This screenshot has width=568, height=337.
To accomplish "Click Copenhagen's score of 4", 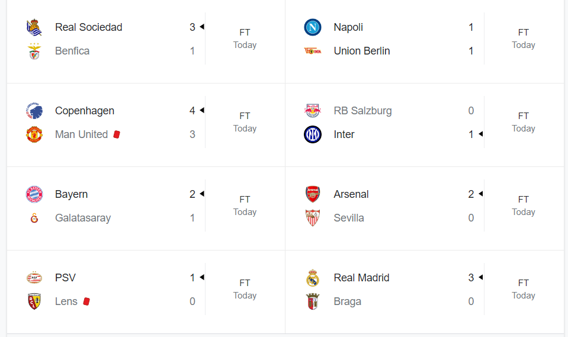I will pyautogui.click(x=192, y=111).
